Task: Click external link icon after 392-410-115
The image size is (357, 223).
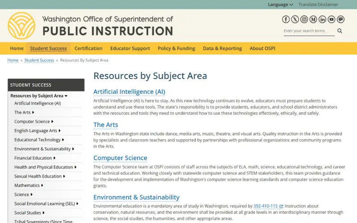Action: 281,206
